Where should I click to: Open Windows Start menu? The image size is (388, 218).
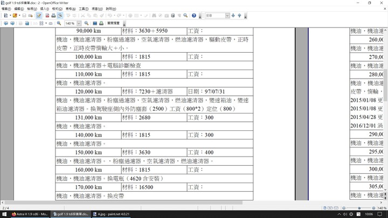point(4,214)
